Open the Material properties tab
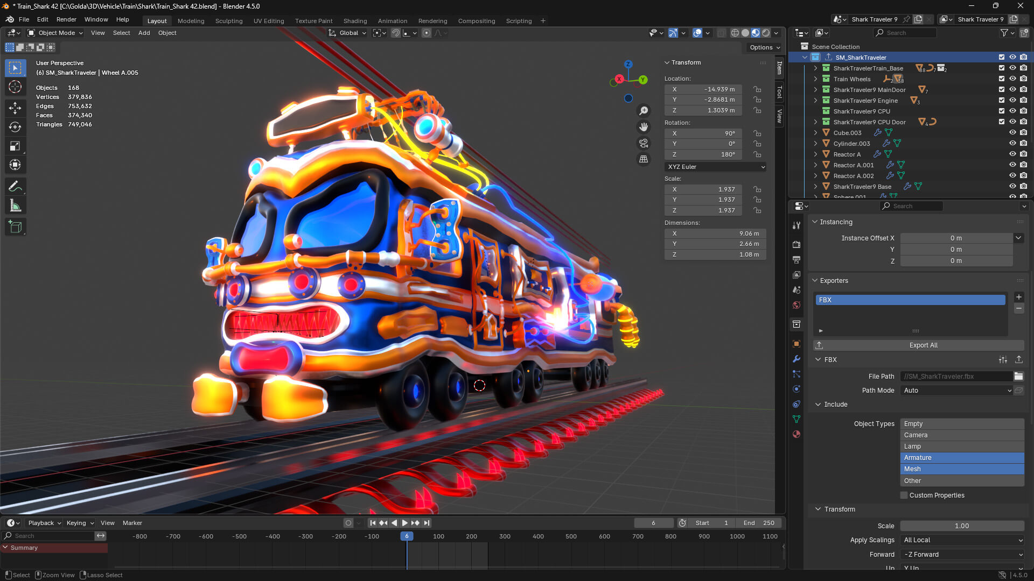1034x581 pixels. click(x=797, y=434)
